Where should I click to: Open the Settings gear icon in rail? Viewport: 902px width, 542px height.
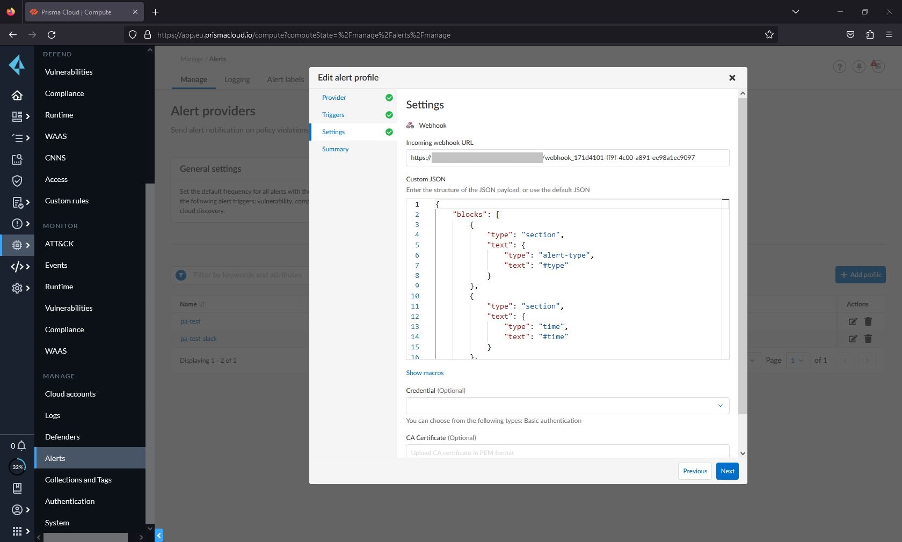click(x=17, y=288)
